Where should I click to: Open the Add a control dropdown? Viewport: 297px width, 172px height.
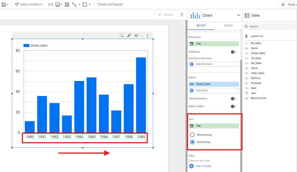(28, 4)
